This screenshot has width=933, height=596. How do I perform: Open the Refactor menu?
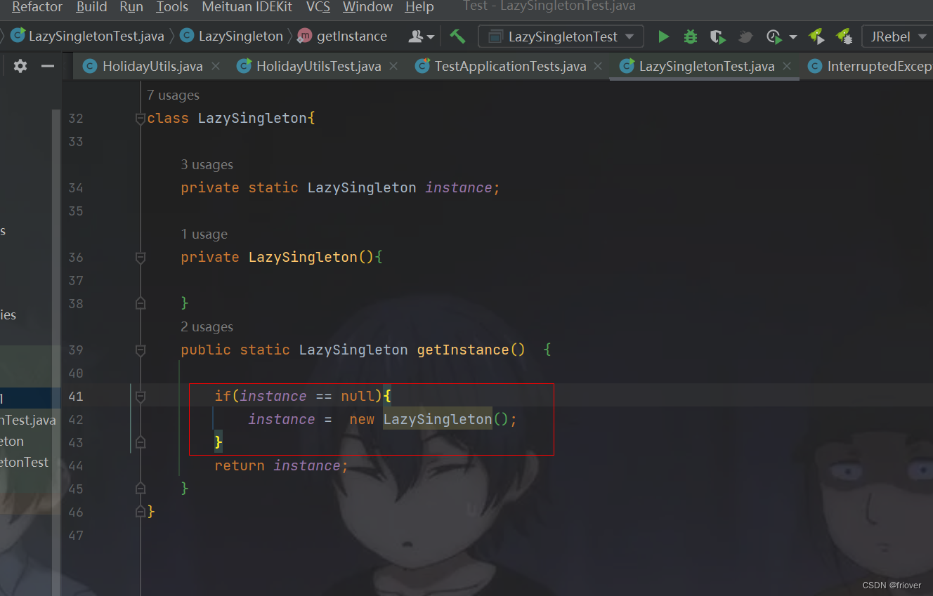(x=37, y=7)
